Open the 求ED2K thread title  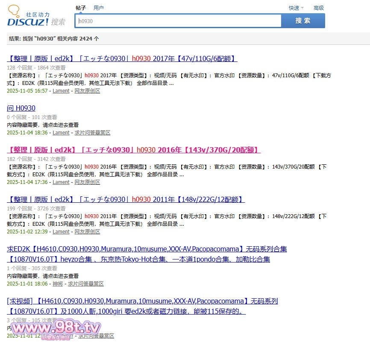tap(147, 249)
